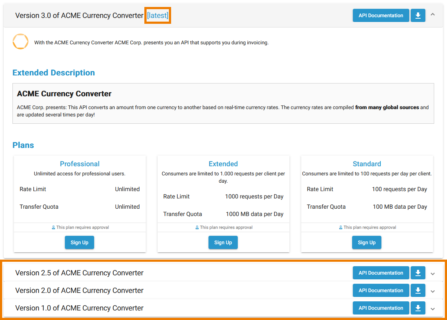Click the ACME hexagon logo icon
447x320 pixels.
[x=21, y=42]
